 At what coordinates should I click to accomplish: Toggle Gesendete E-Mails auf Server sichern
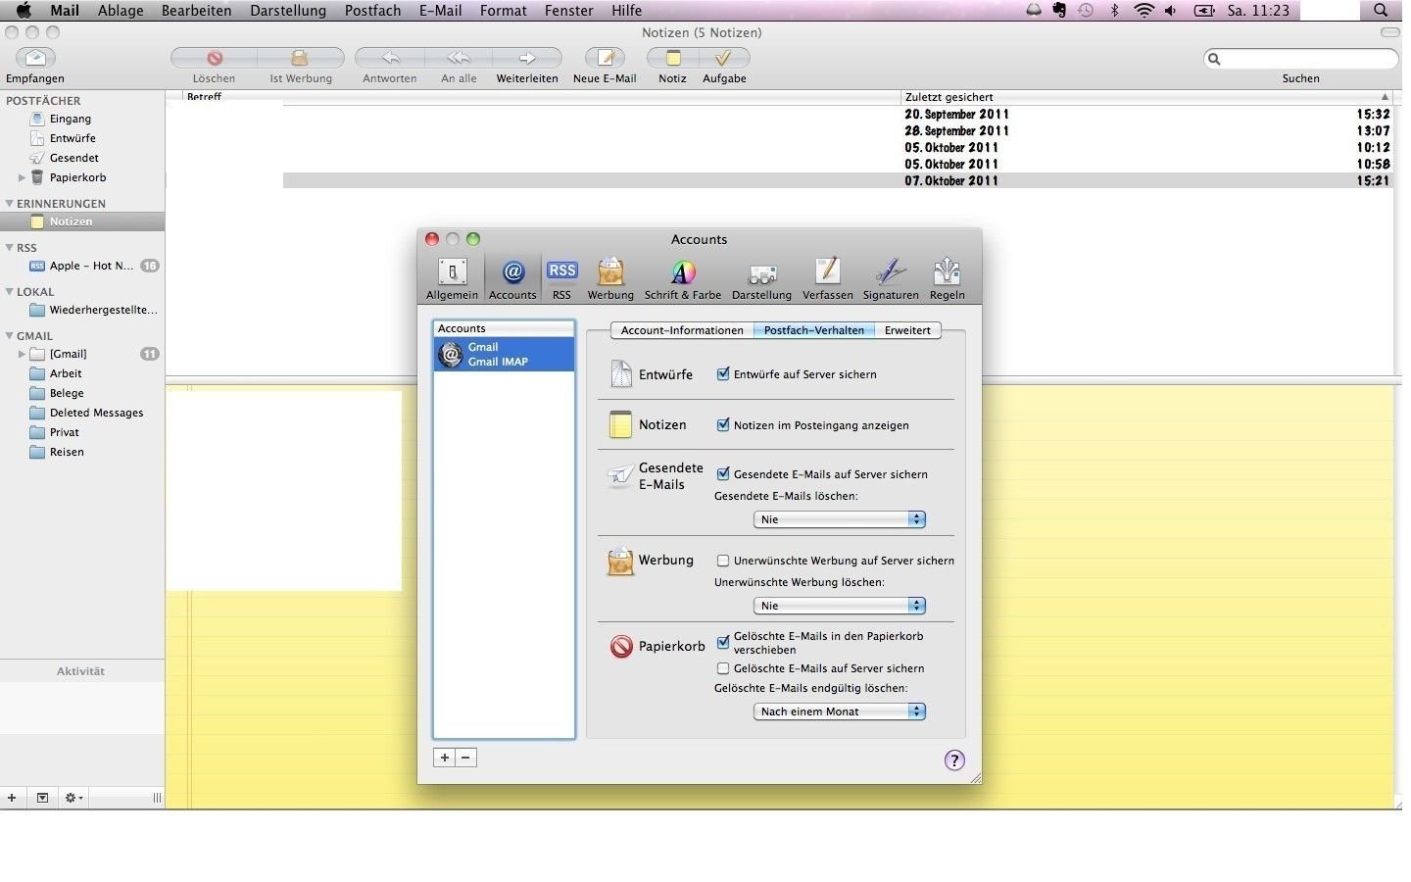pos(723,473)
